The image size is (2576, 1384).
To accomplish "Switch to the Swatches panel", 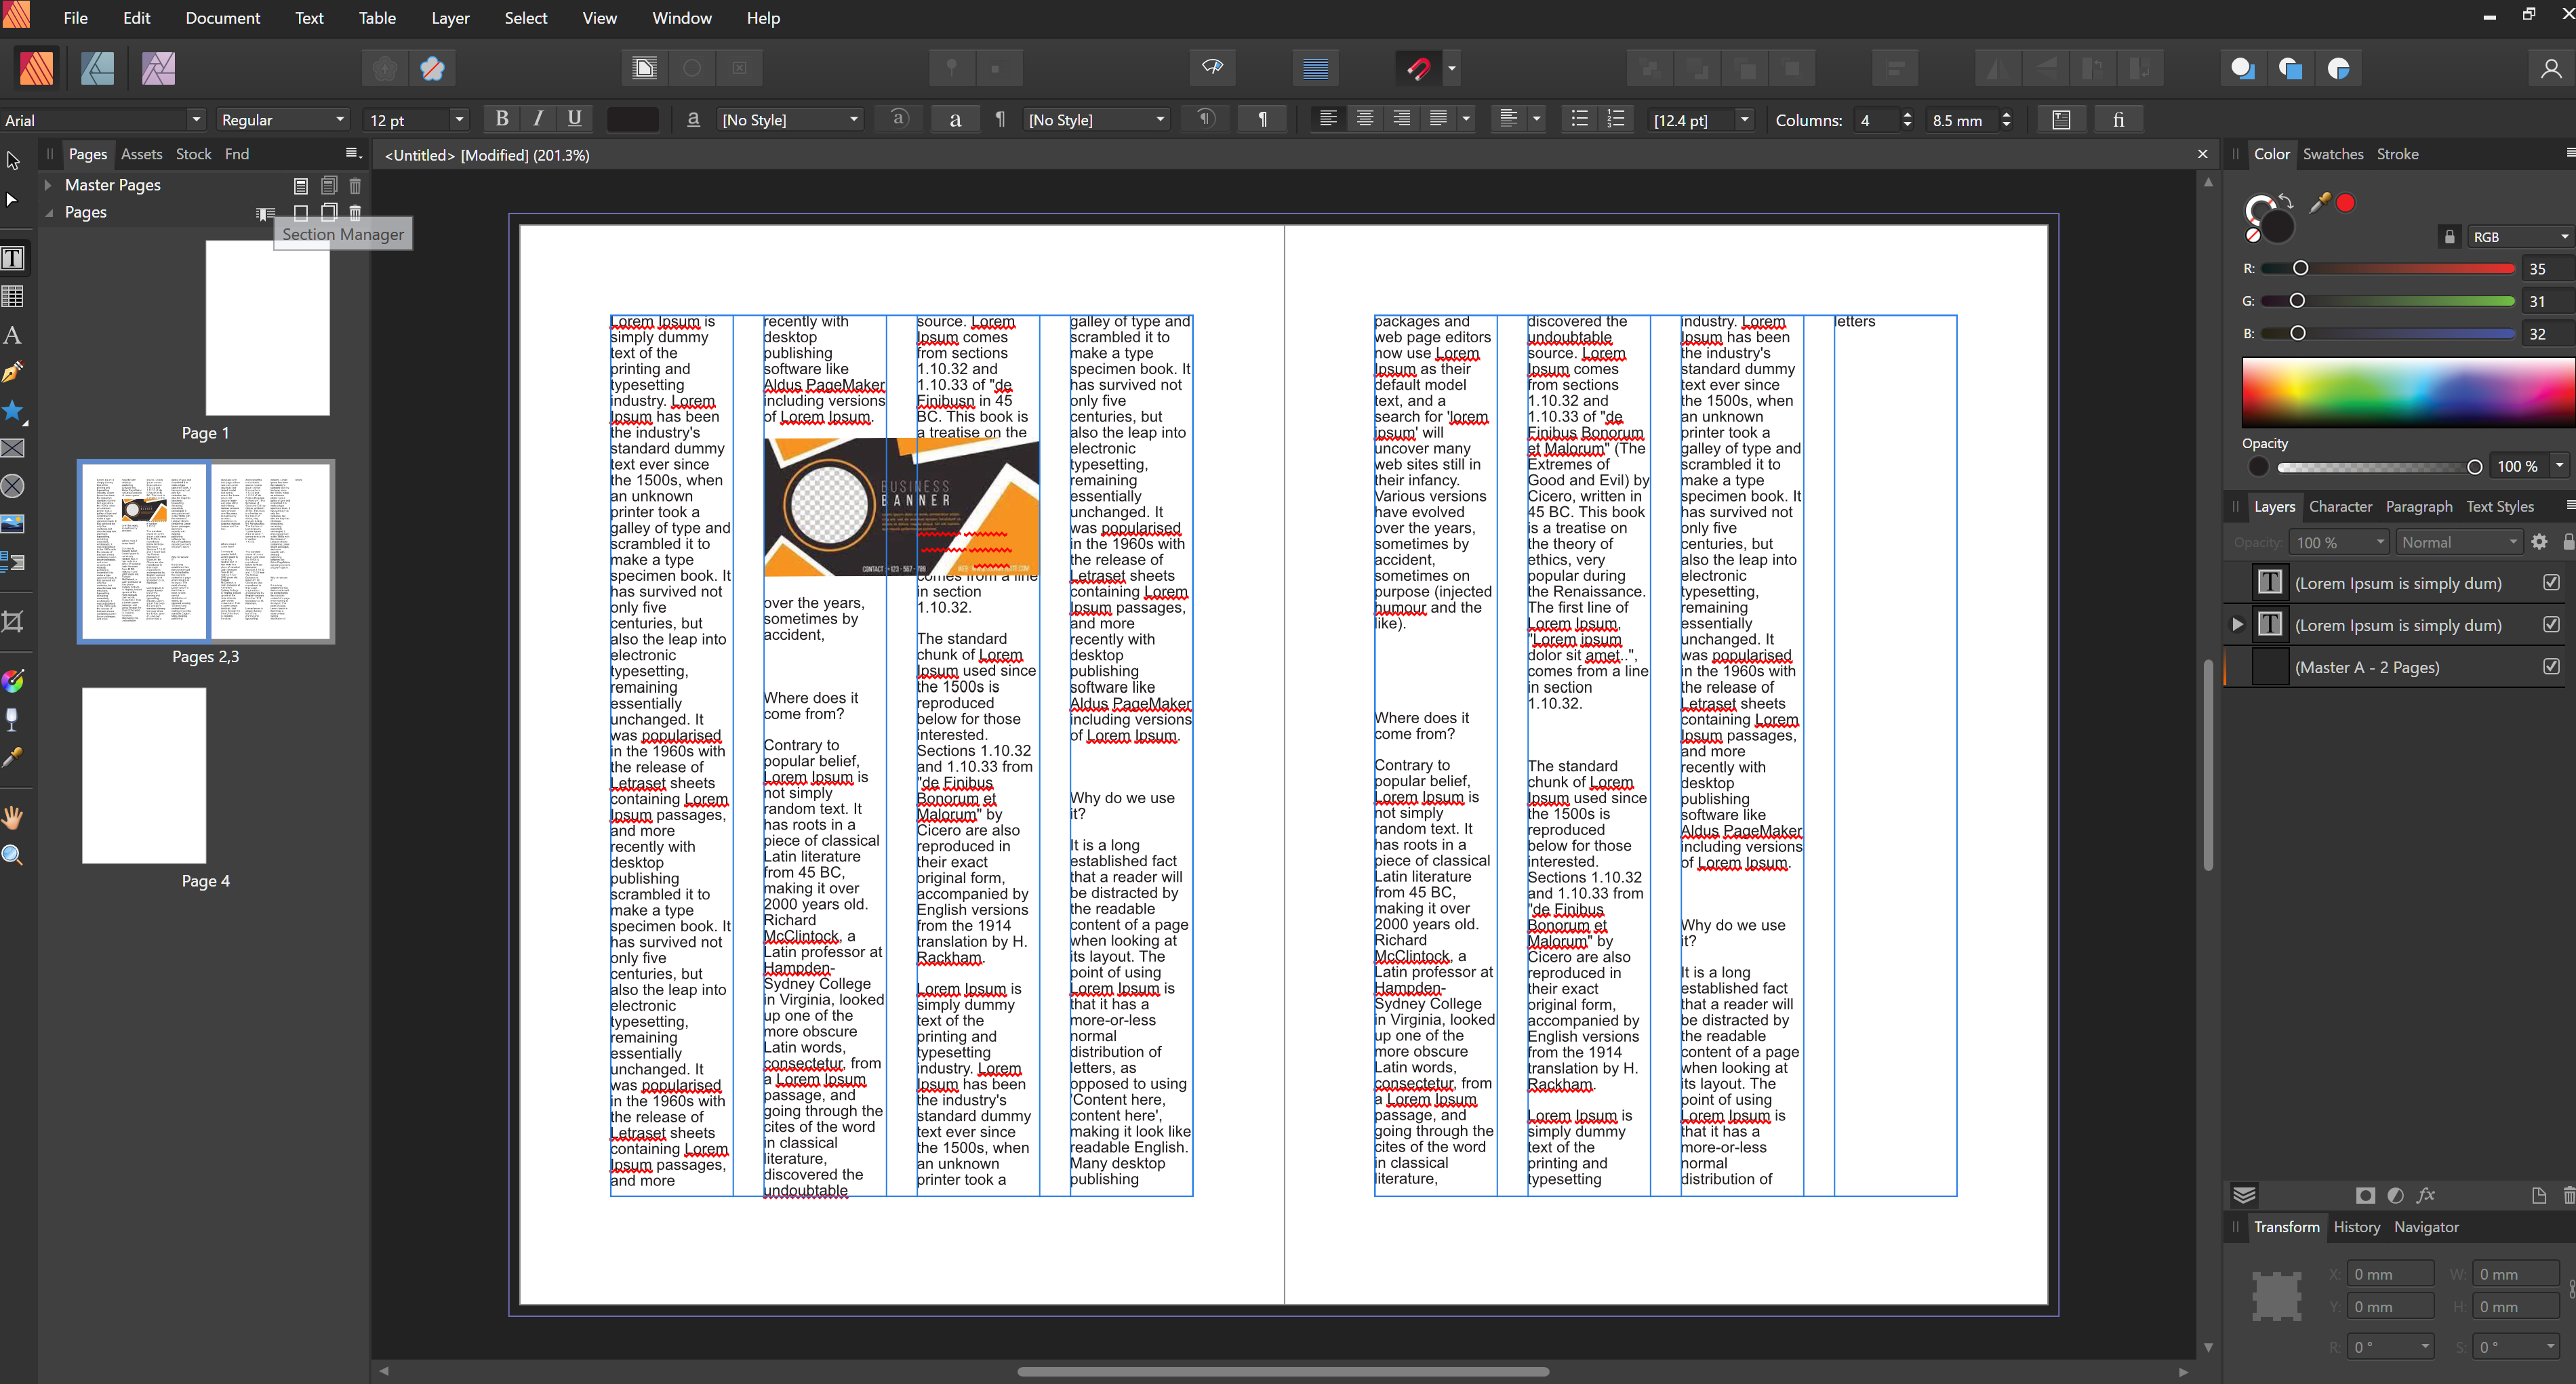I will (2334, 153).
